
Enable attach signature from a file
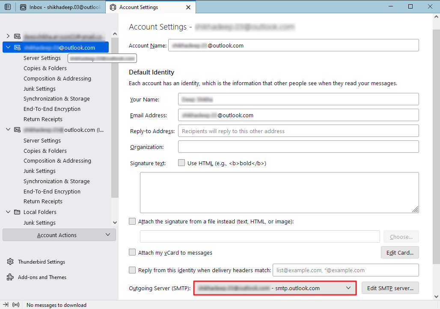[132, 221]
